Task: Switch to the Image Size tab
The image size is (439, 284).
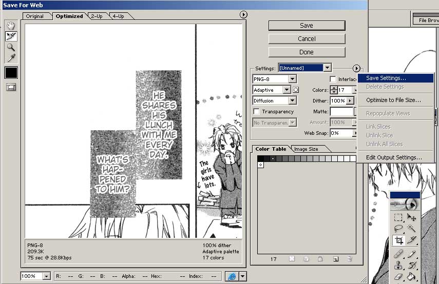Action: tap(306, 149)
